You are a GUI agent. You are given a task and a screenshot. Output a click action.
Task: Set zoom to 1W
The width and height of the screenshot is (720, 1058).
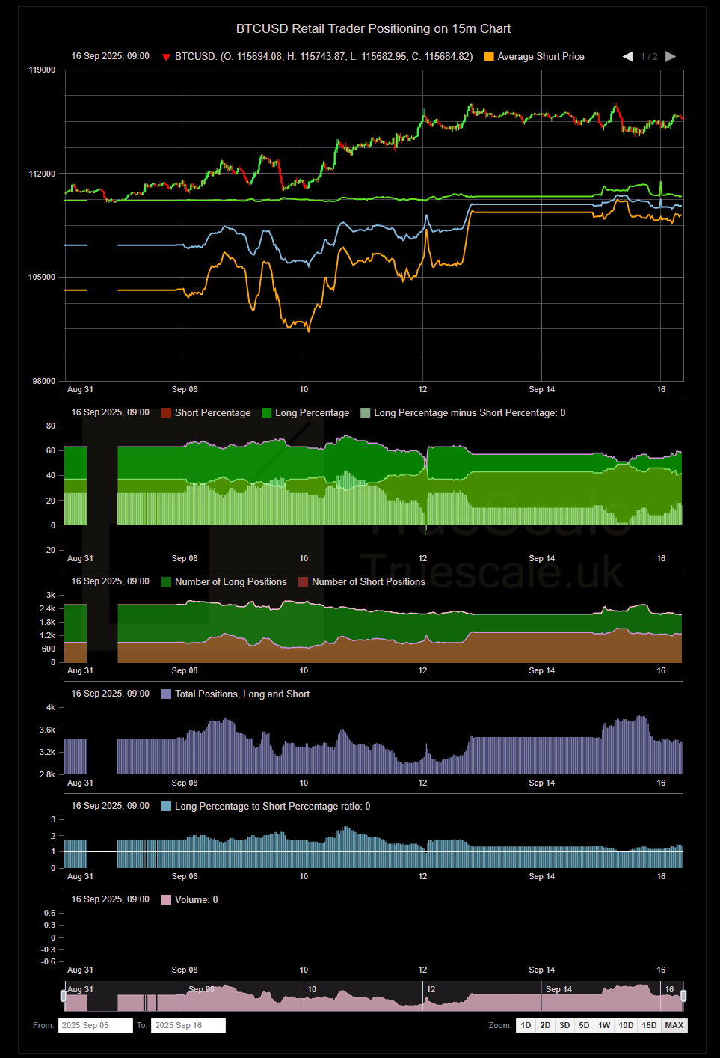tap(604, 1025)
